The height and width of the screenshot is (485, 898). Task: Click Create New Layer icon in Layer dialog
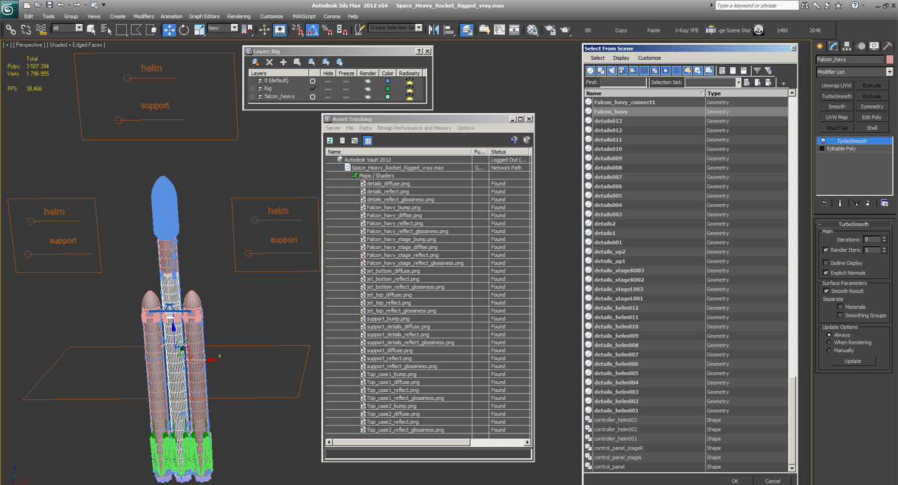click(255, 62)
